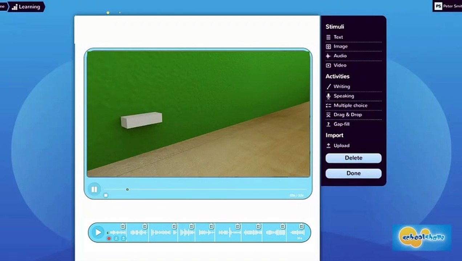Delete the sixth audio clip via trash icon
This screenshot has width=462, height=261.
(238, 227)
